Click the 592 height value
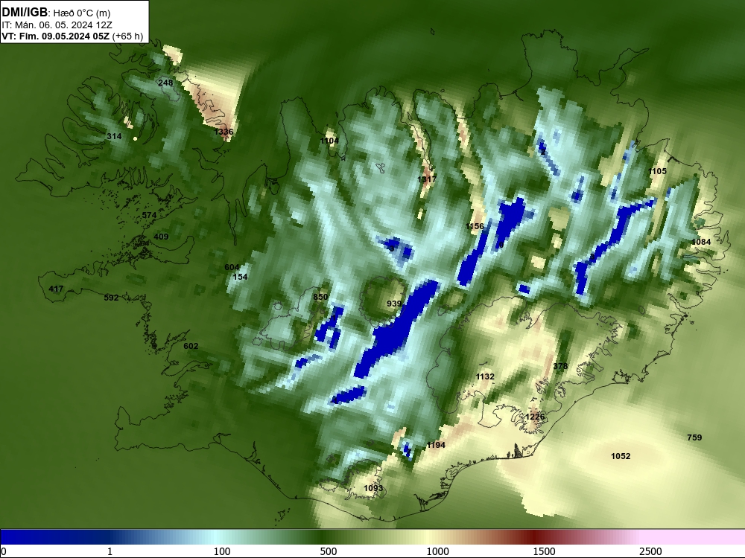This screenshot has height=558, width=745. pyautogui.click(x=111, y=298)
